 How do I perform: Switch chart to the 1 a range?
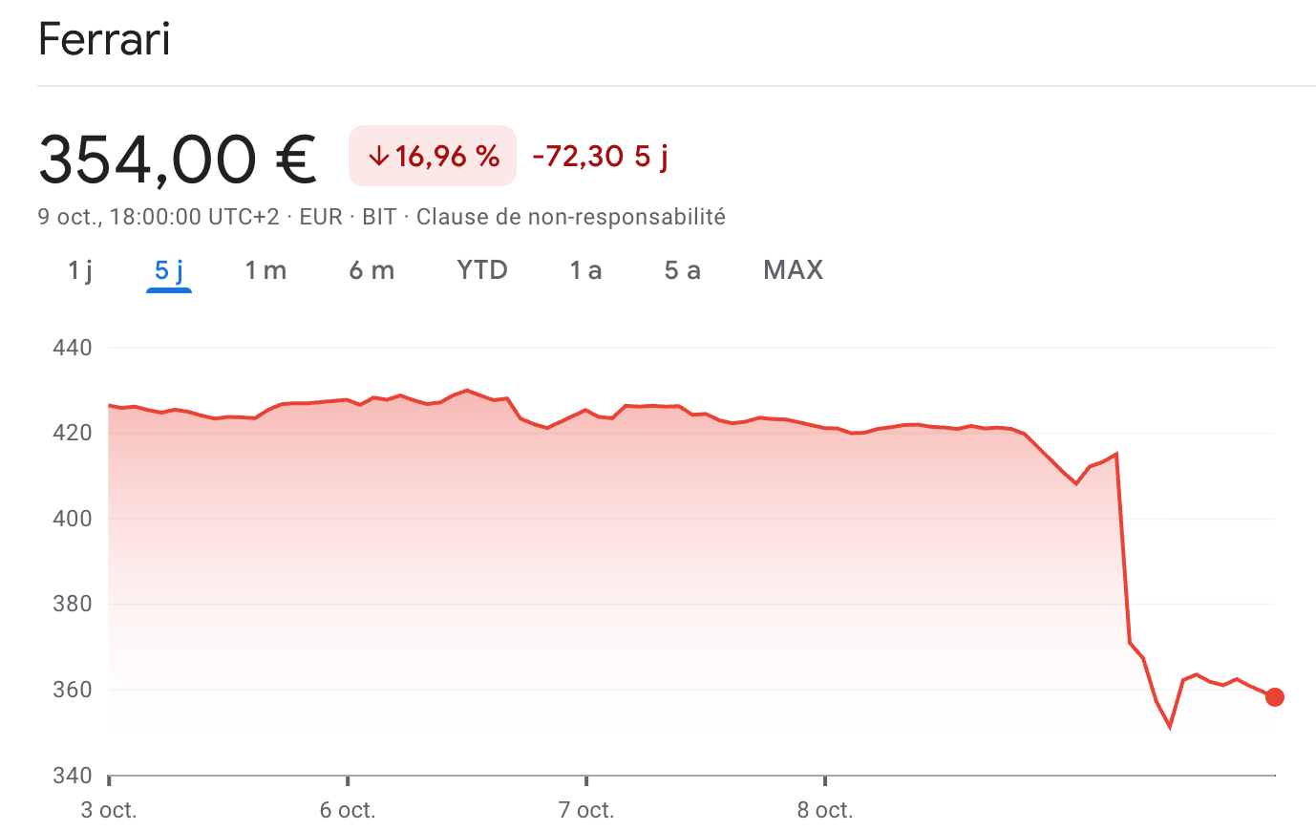pyautogui.click(x=585, y=270)
